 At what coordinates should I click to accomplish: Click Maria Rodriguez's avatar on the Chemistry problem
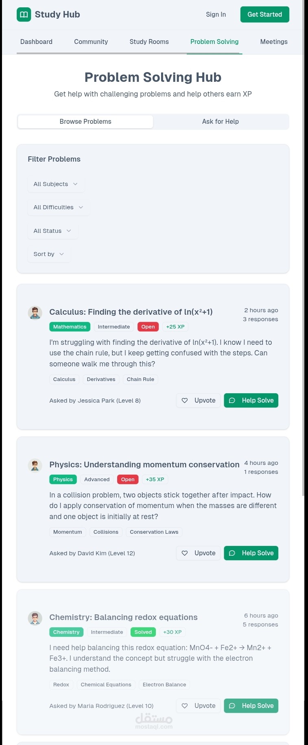click(x=35, y=618)
